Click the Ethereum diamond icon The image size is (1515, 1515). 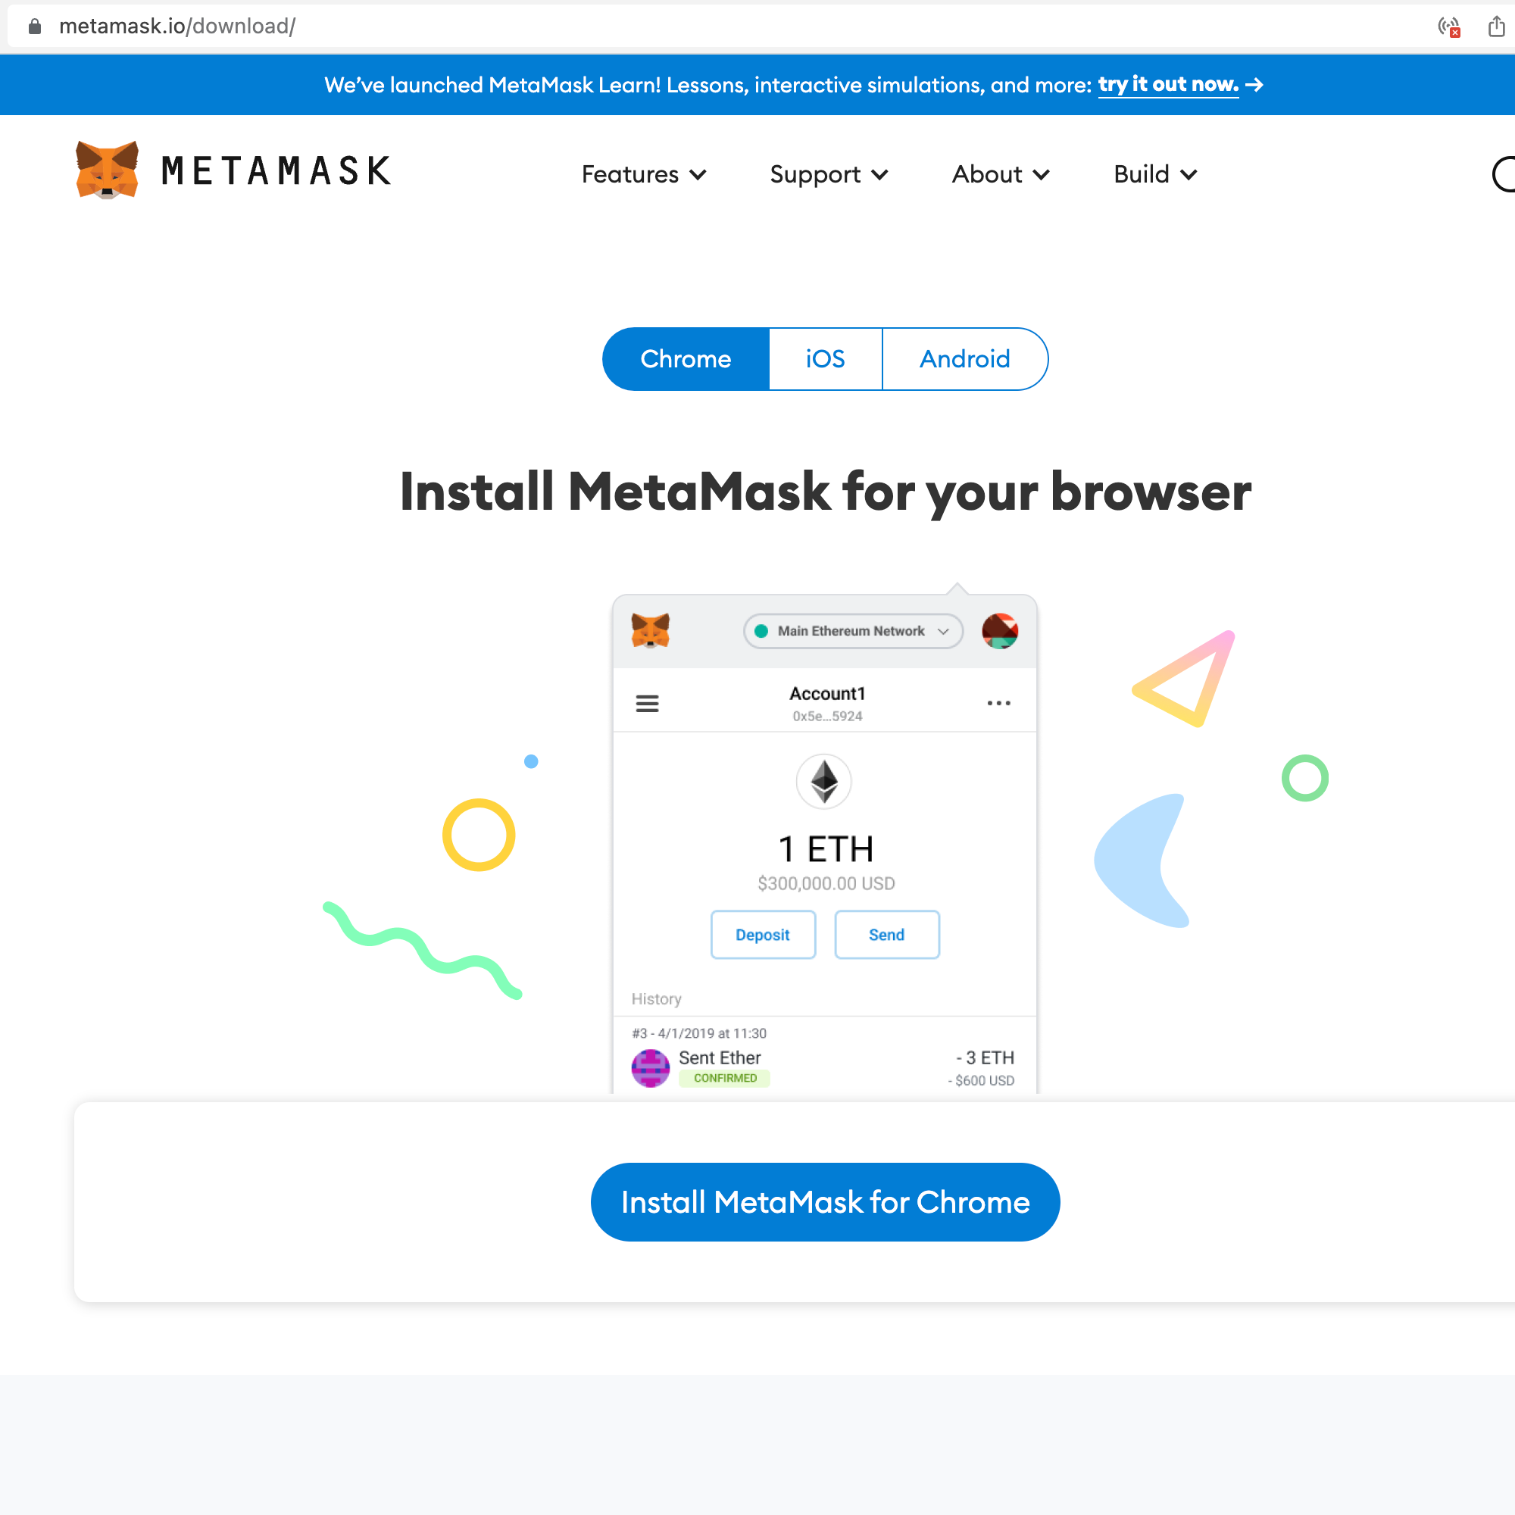(x=824, y=781)
